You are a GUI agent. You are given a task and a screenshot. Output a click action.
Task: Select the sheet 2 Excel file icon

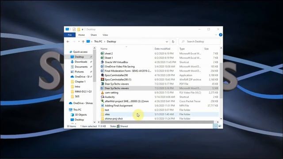tap(102, 53)
